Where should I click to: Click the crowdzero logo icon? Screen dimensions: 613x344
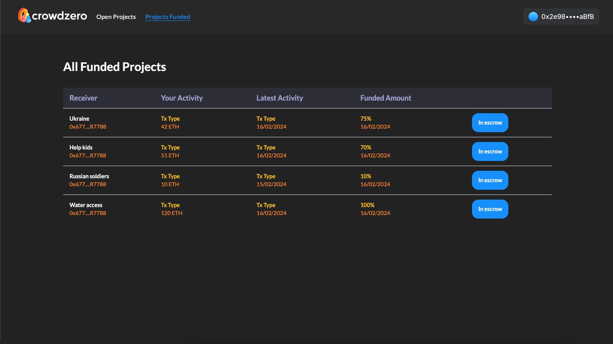[x=24, y=15]
